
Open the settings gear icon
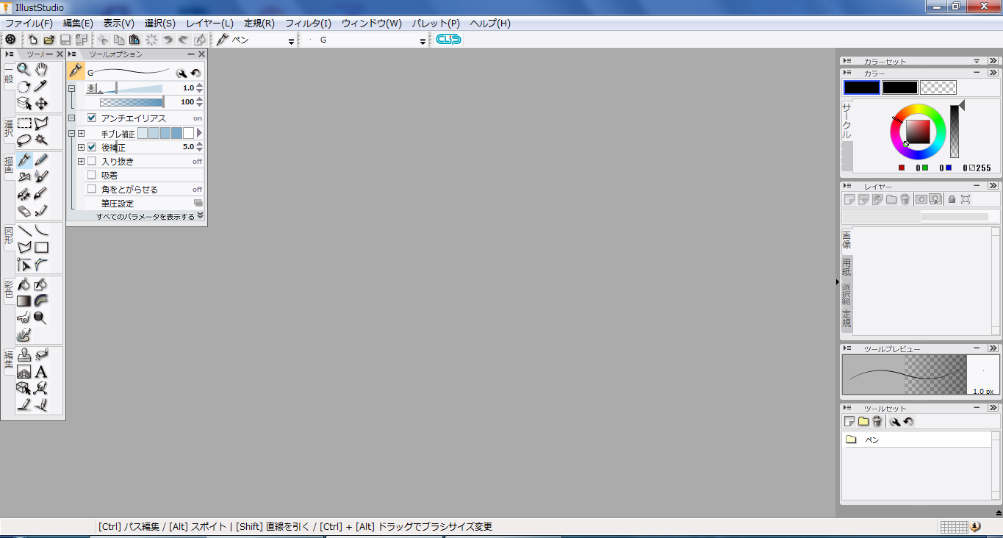pyautogui.click(x=10, y=40)
